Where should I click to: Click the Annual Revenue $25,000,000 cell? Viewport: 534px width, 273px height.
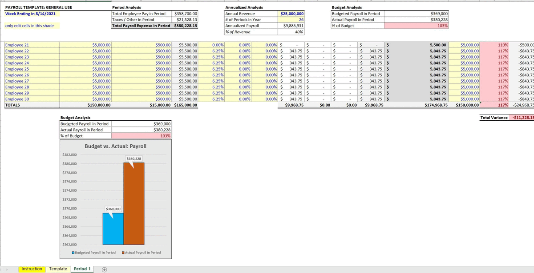[291, 13]
